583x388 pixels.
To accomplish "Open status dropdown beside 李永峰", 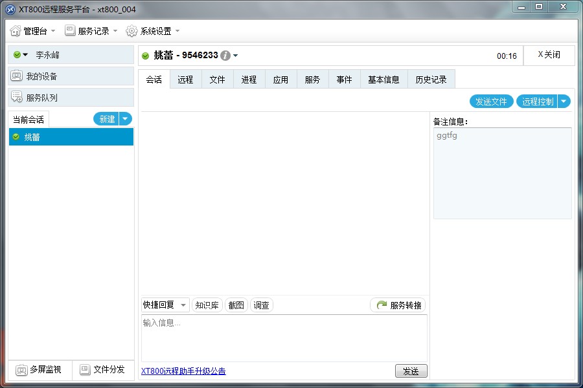I will tap(25, 54).
